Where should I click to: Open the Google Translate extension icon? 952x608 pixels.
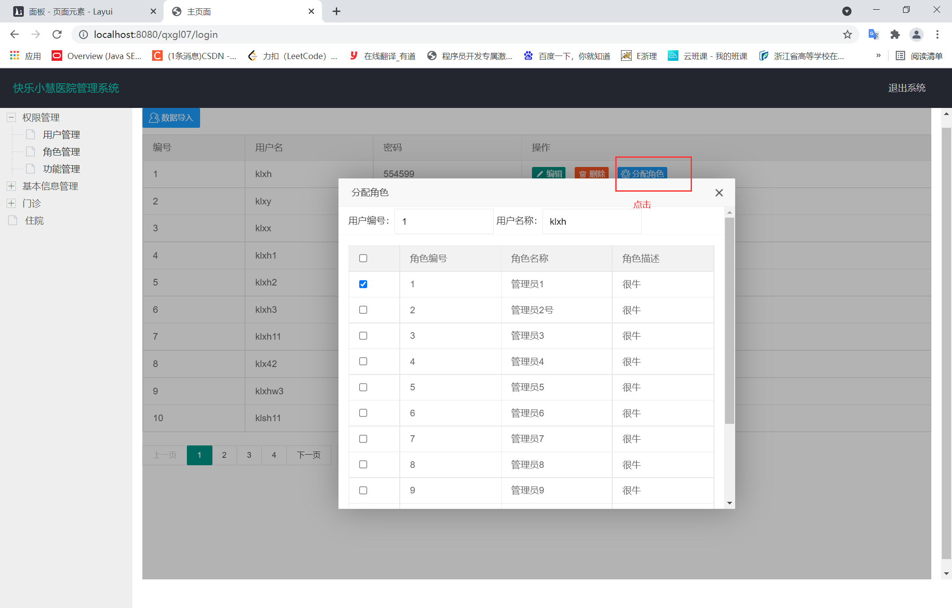[873, 34]
